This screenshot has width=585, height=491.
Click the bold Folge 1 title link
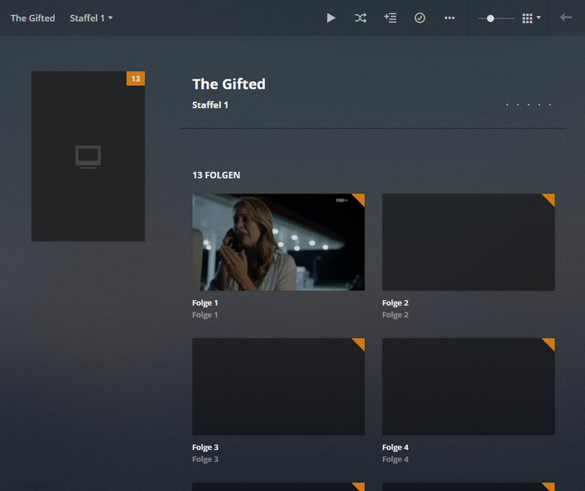point(205,303)
